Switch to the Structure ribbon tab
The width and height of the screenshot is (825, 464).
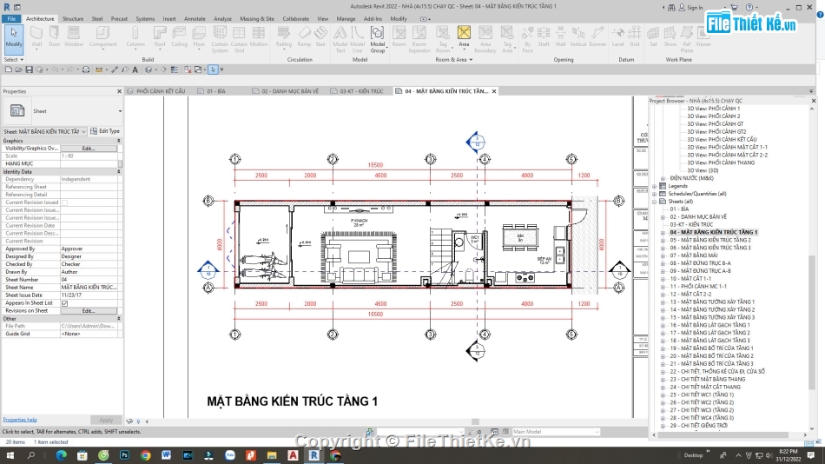pyautogui.click(x=73, y=18)
